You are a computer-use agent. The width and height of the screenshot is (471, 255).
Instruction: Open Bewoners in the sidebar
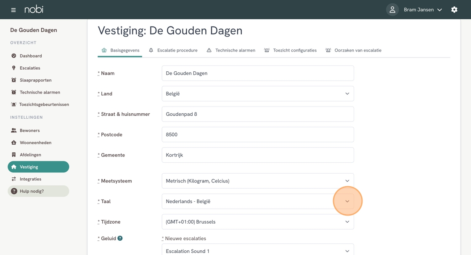pyautogui.click(x=29, y=130)
